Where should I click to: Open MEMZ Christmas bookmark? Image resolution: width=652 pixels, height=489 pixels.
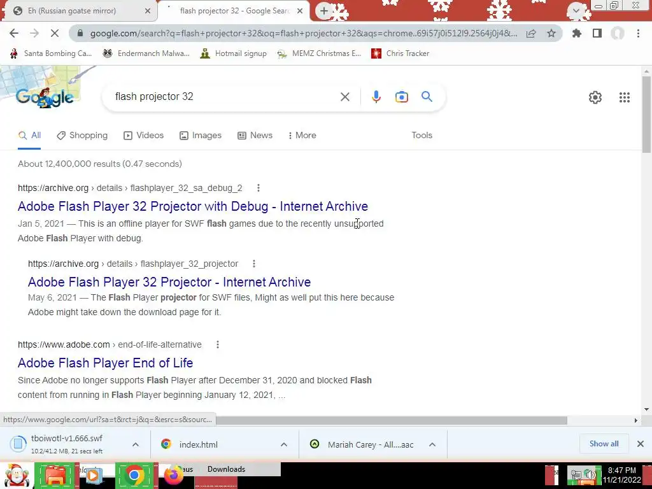coord(319,53)
